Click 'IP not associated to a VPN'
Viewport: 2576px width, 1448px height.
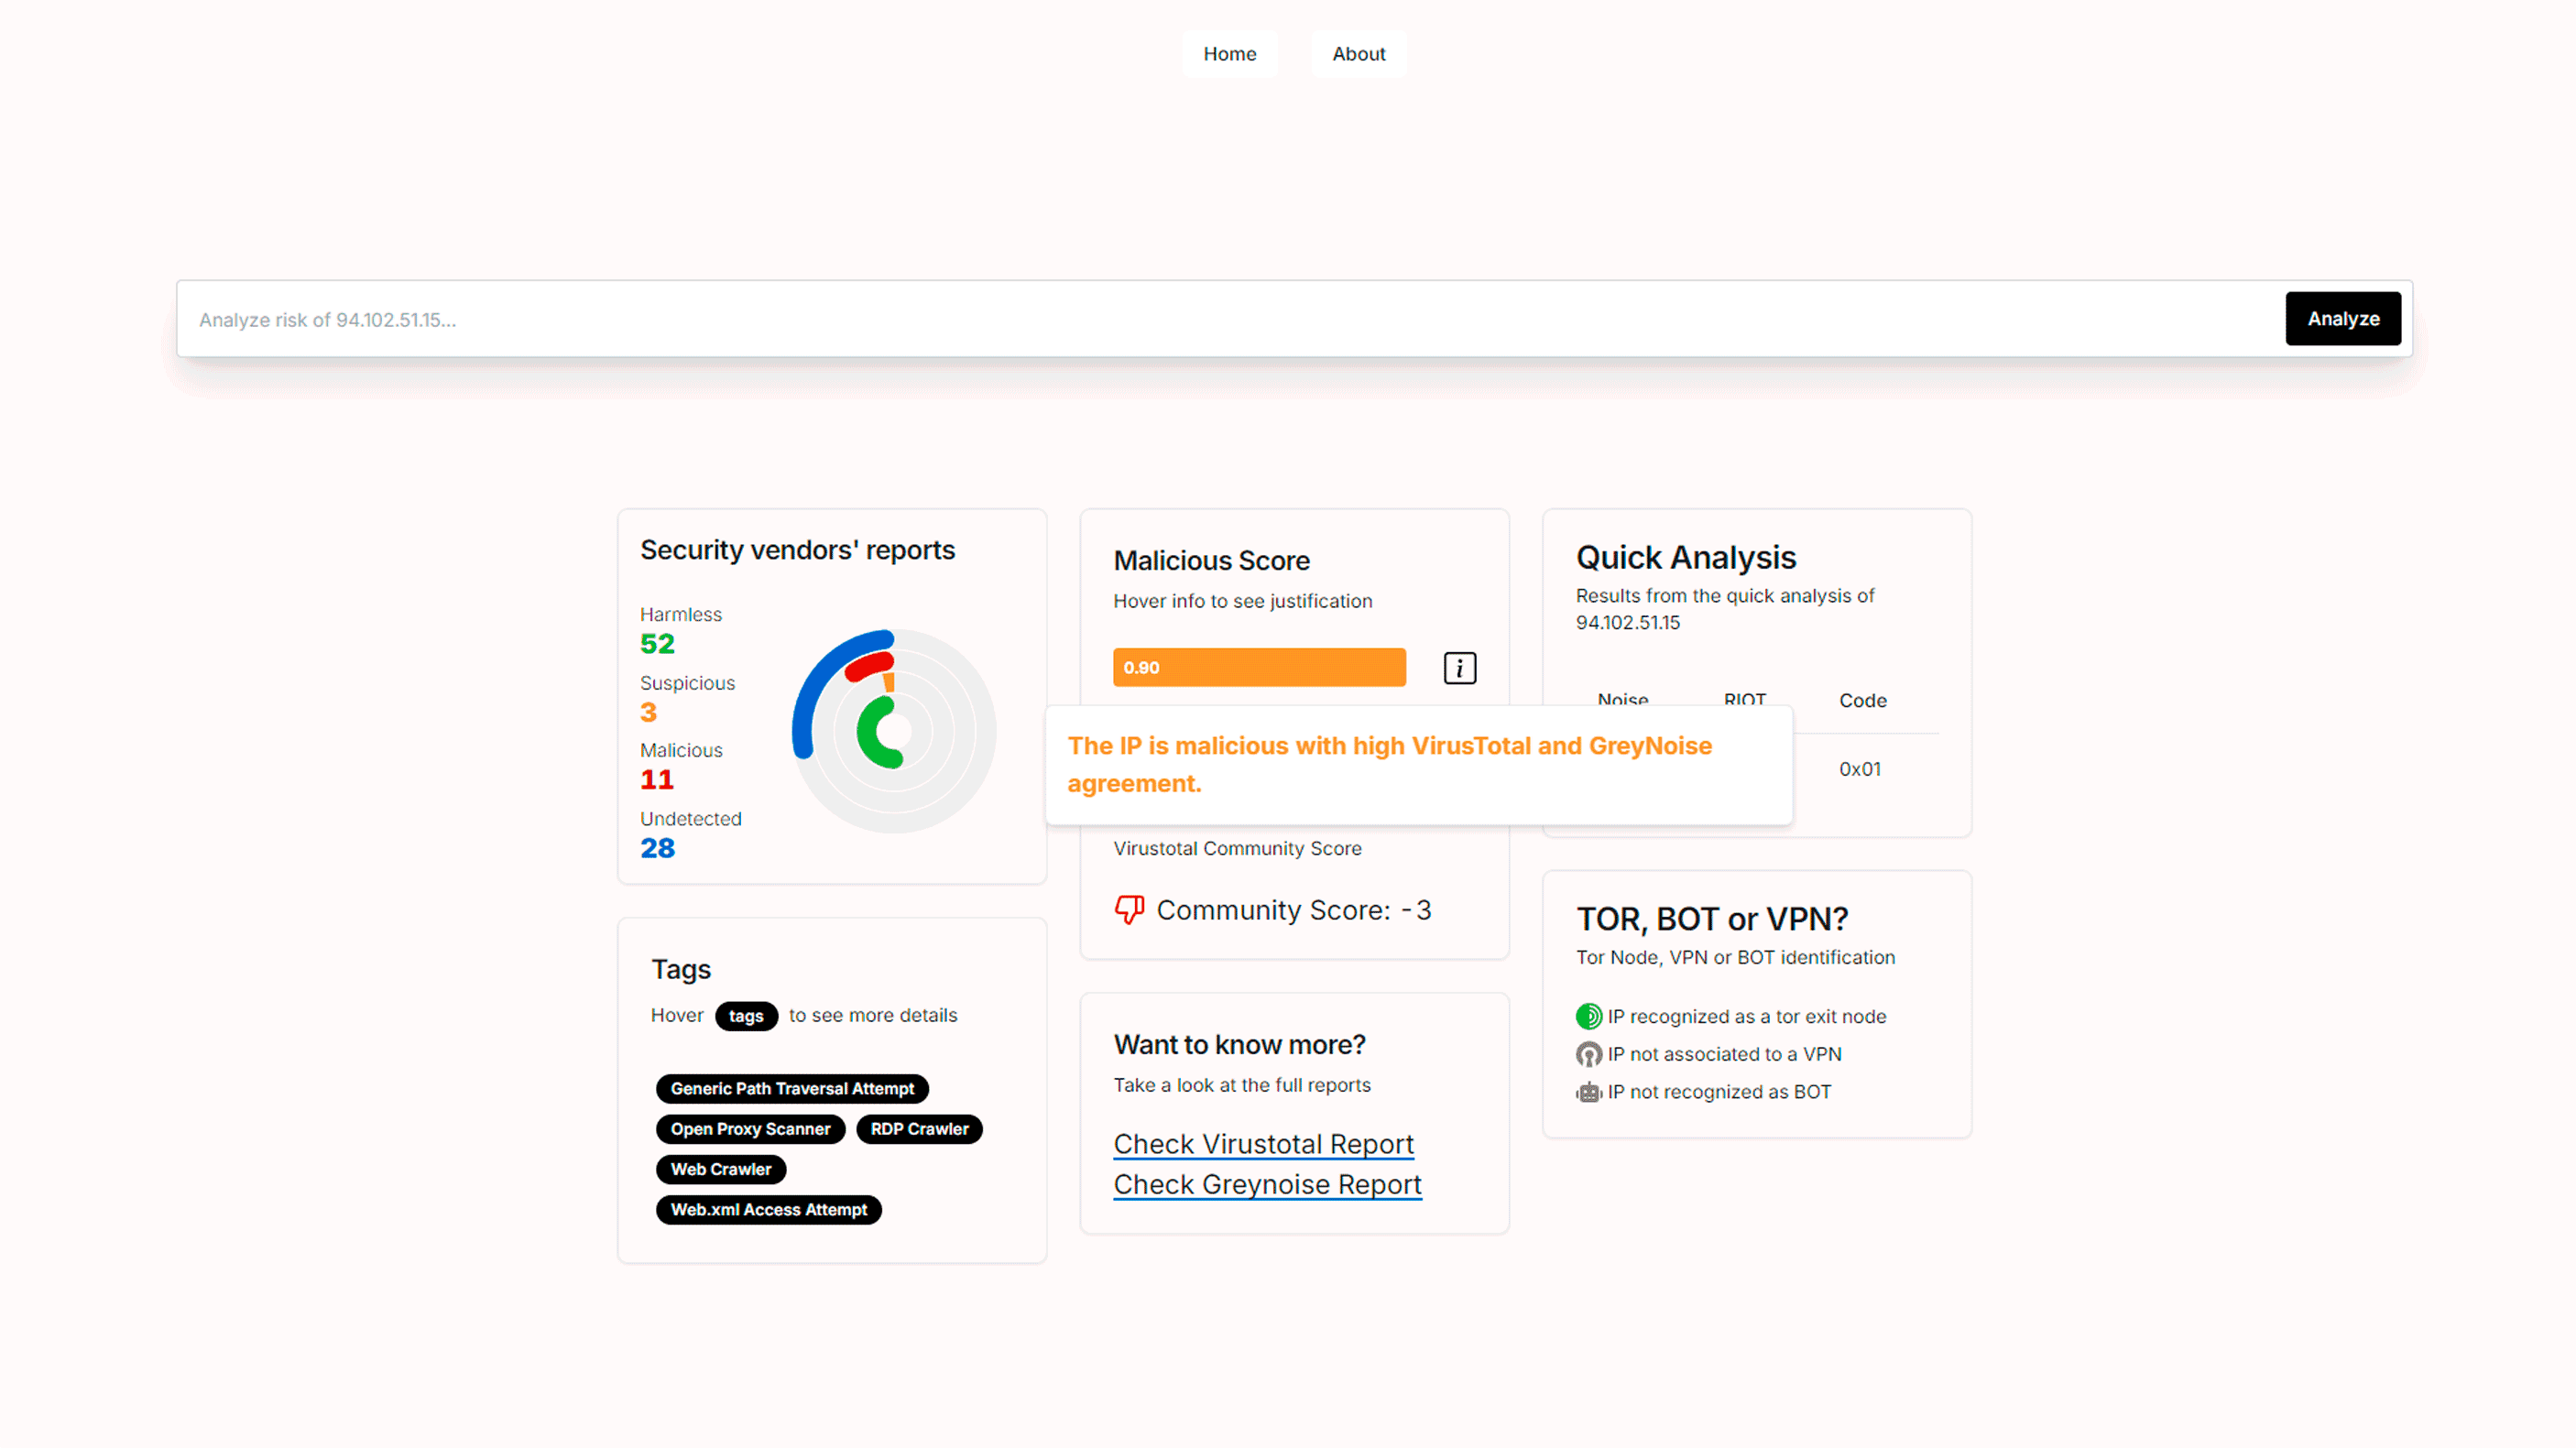(1724, 1055)
